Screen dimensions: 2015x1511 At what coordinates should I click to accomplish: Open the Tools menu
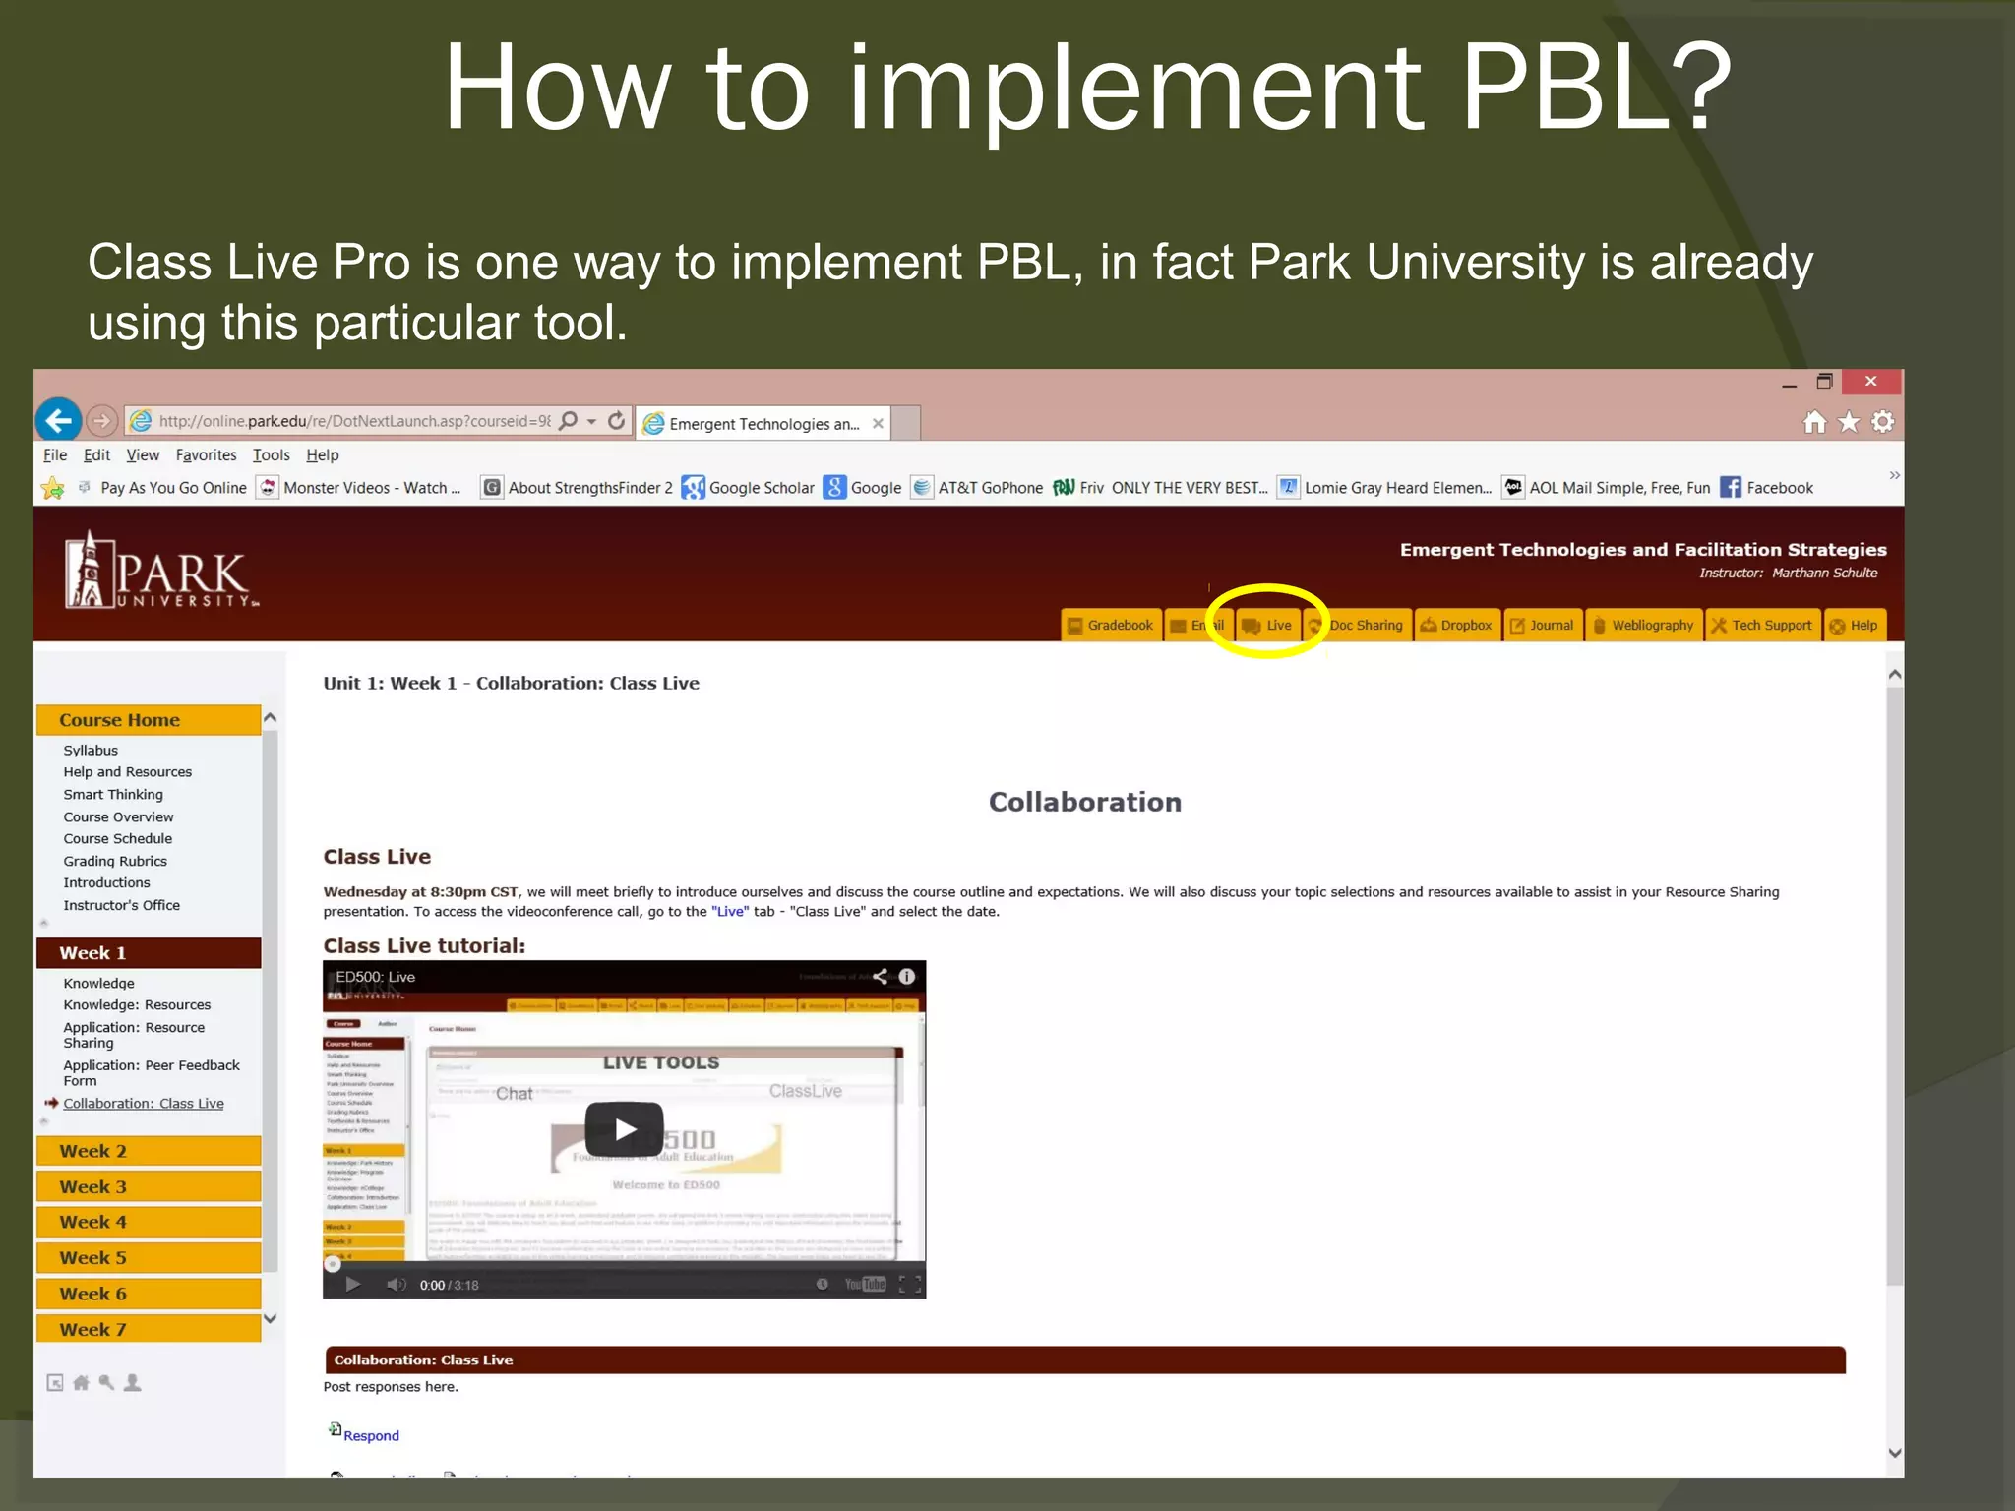[272, 455]
